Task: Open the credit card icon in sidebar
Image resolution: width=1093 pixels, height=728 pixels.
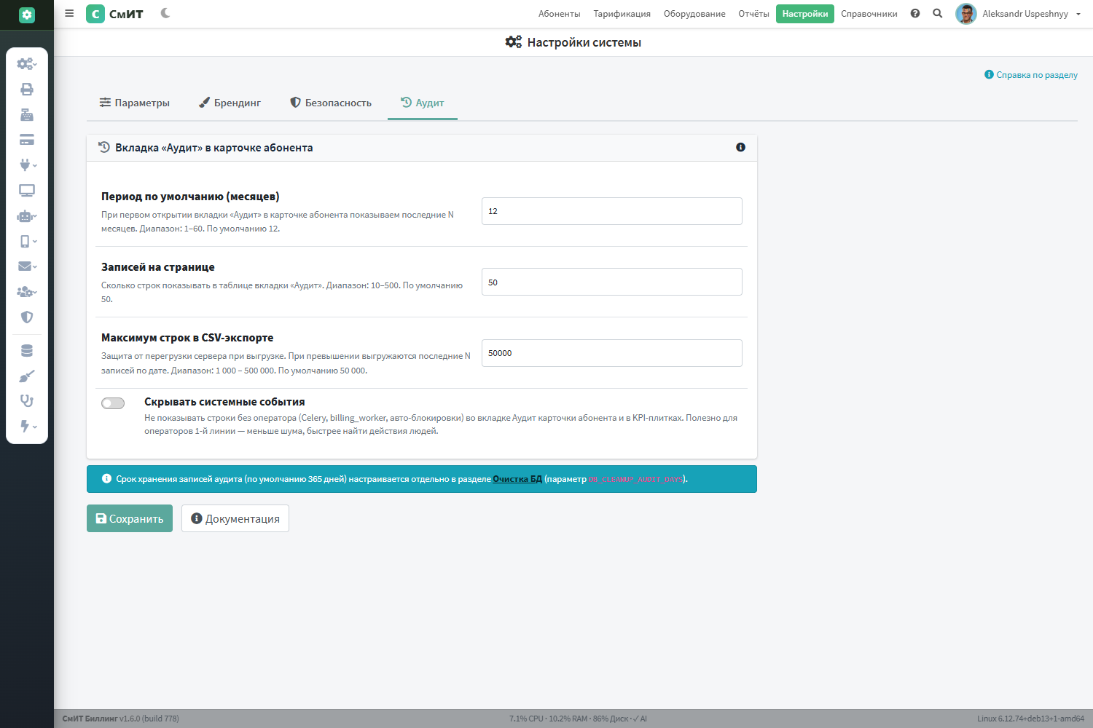Action: click(x=27, y=140)
